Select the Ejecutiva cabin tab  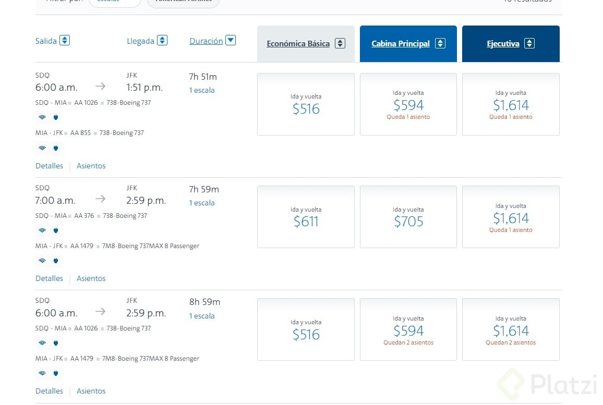click(503, 44)
